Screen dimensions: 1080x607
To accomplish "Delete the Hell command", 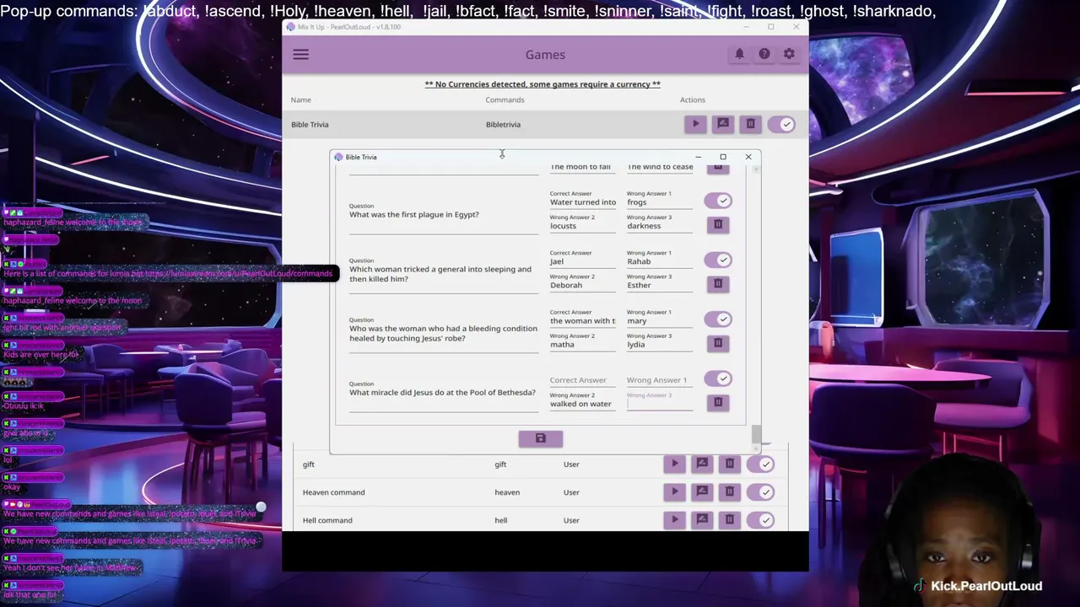I will (730, 519).
